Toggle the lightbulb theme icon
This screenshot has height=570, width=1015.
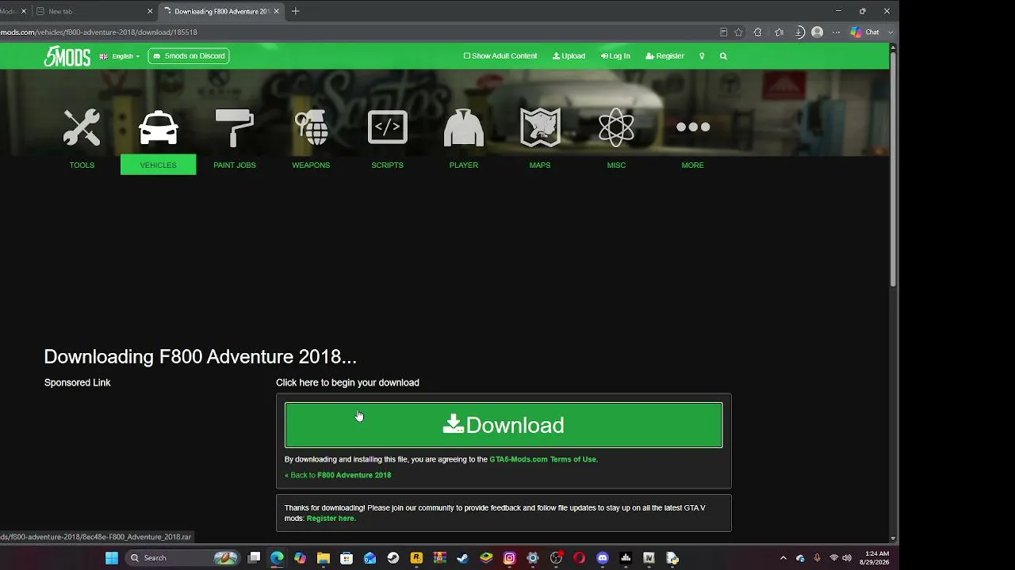702,56
